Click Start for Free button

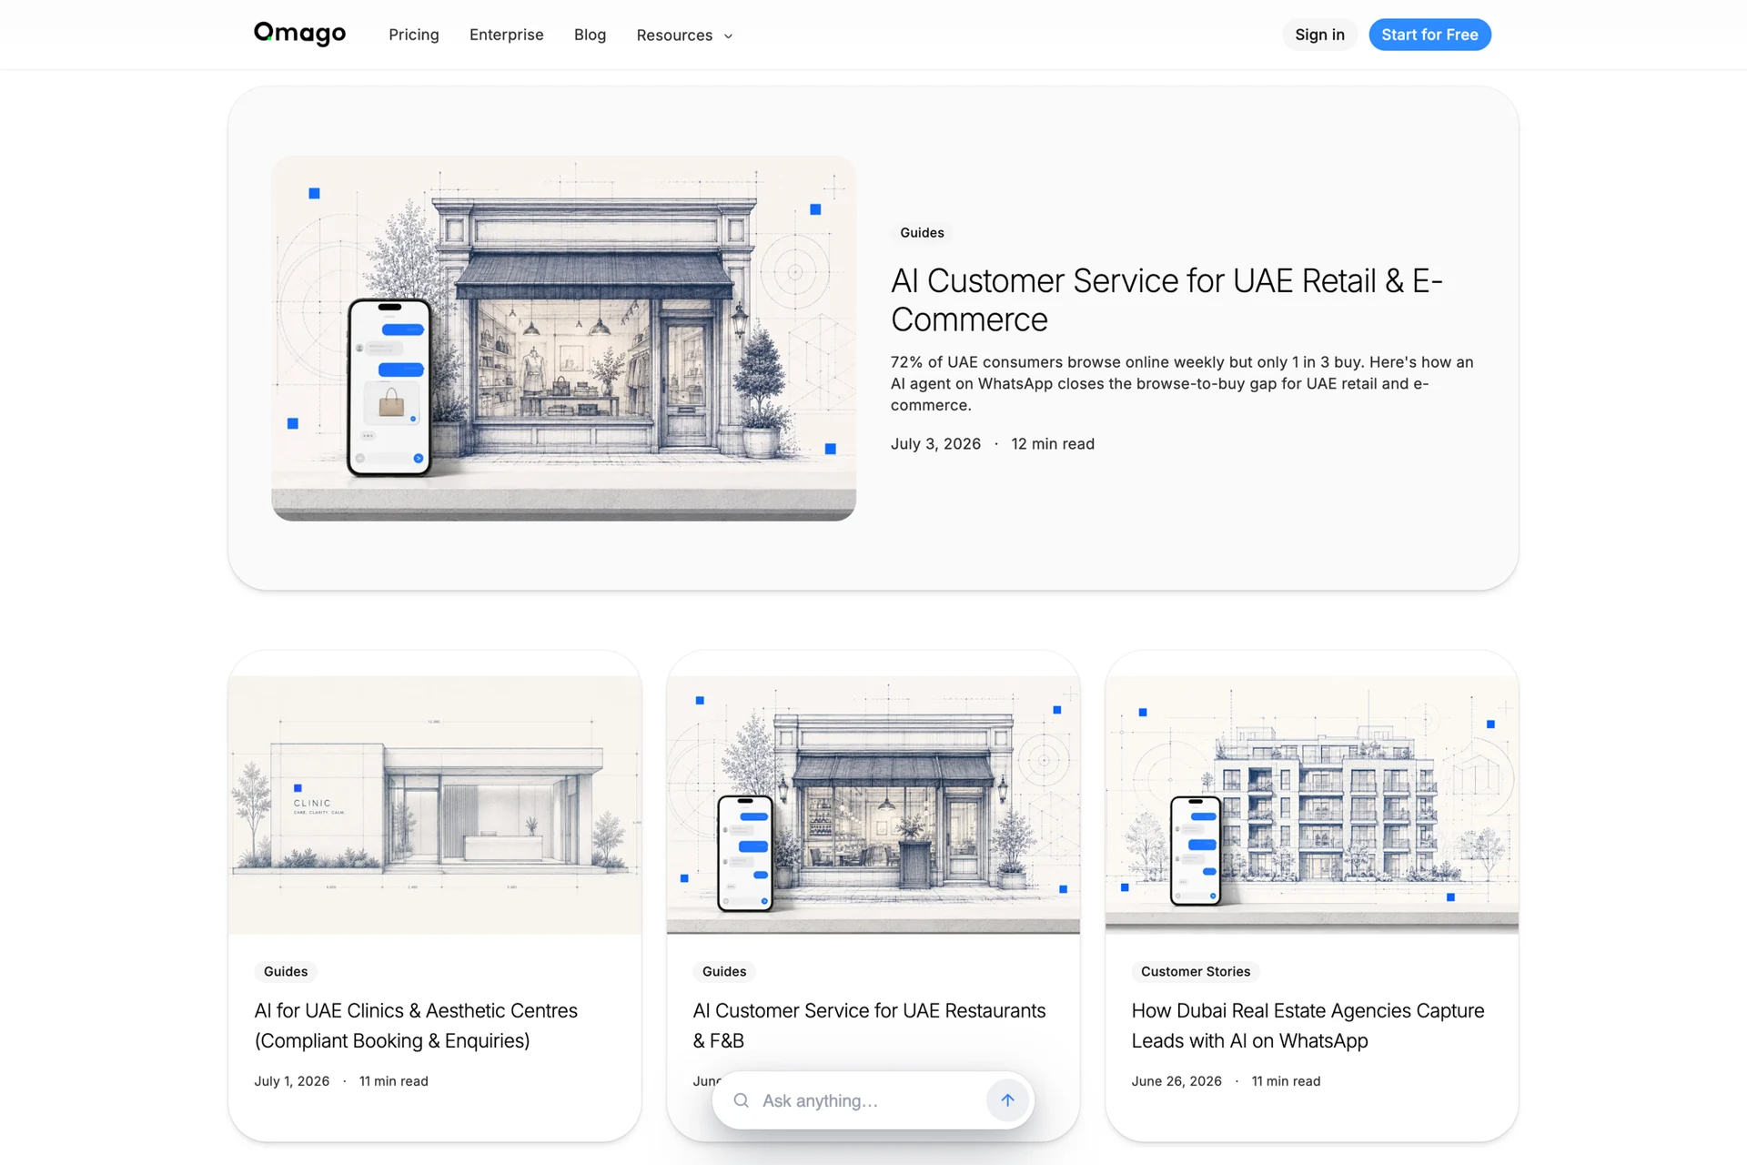pos(1429,35)
